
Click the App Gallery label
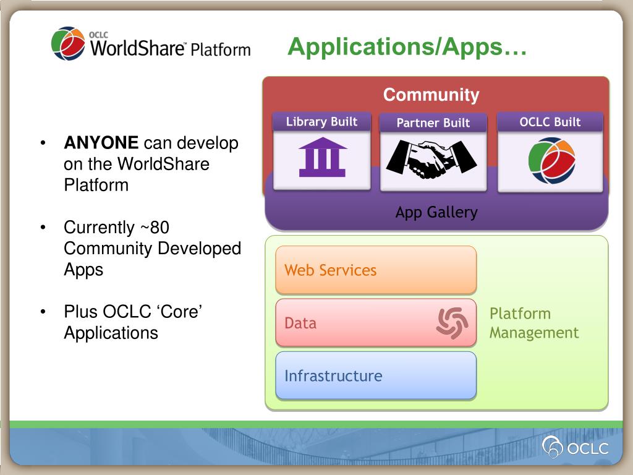click(436, 213)
